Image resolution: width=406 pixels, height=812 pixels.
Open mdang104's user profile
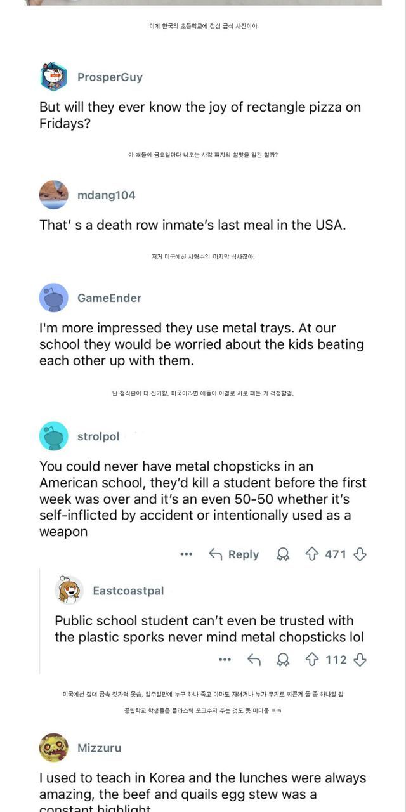pos(106,195)
